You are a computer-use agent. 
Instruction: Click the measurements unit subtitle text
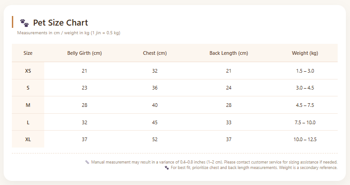69,33
